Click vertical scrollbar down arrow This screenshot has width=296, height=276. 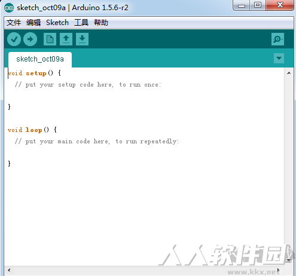pyautogui.click(x=289, y=260)
